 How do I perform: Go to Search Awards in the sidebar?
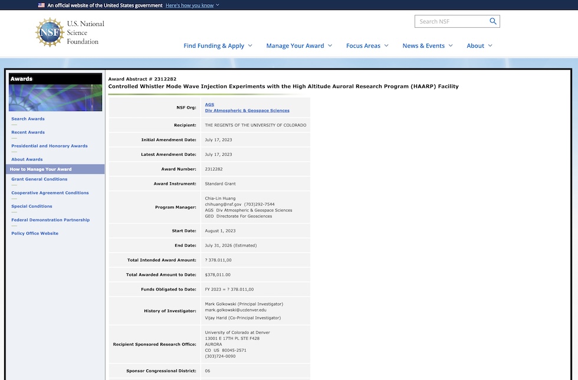[x=28, y=119]
